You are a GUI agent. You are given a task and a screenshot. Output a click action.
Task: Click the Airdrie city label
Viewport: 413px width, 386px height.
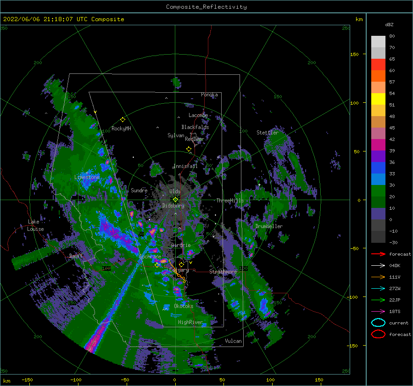181,245
